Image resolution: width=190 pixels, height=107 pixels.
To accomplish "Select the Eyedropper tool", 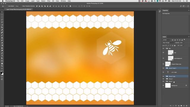I will click(x=2, y=30).
